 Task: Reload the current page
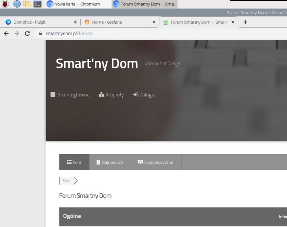coord(27,34)
